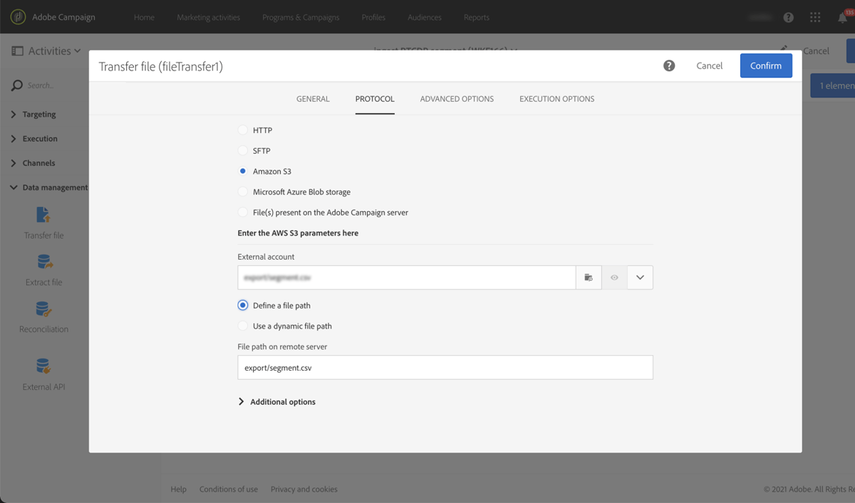Click the Confirm button
Viewport: 855px width, 503px height.
765,65
